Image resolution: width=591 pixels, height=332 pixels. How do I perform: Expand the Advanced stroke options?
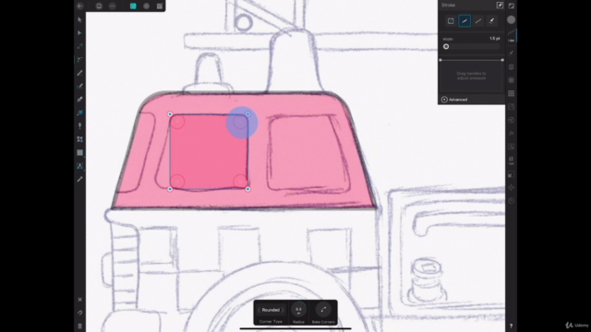454,100
